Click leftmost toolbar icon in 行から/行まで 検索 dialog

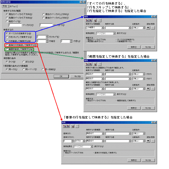click(x=87, y=64)
